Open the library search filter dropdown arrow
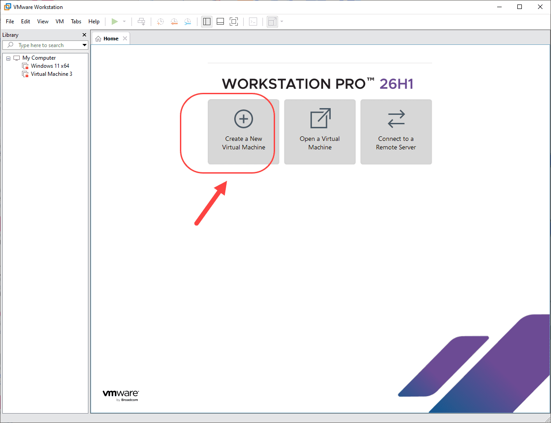The image size is (551, 423). [x=84, y=45]
